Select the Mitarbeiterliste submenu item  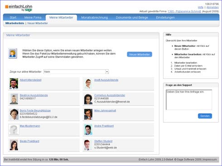click(14, 23)
